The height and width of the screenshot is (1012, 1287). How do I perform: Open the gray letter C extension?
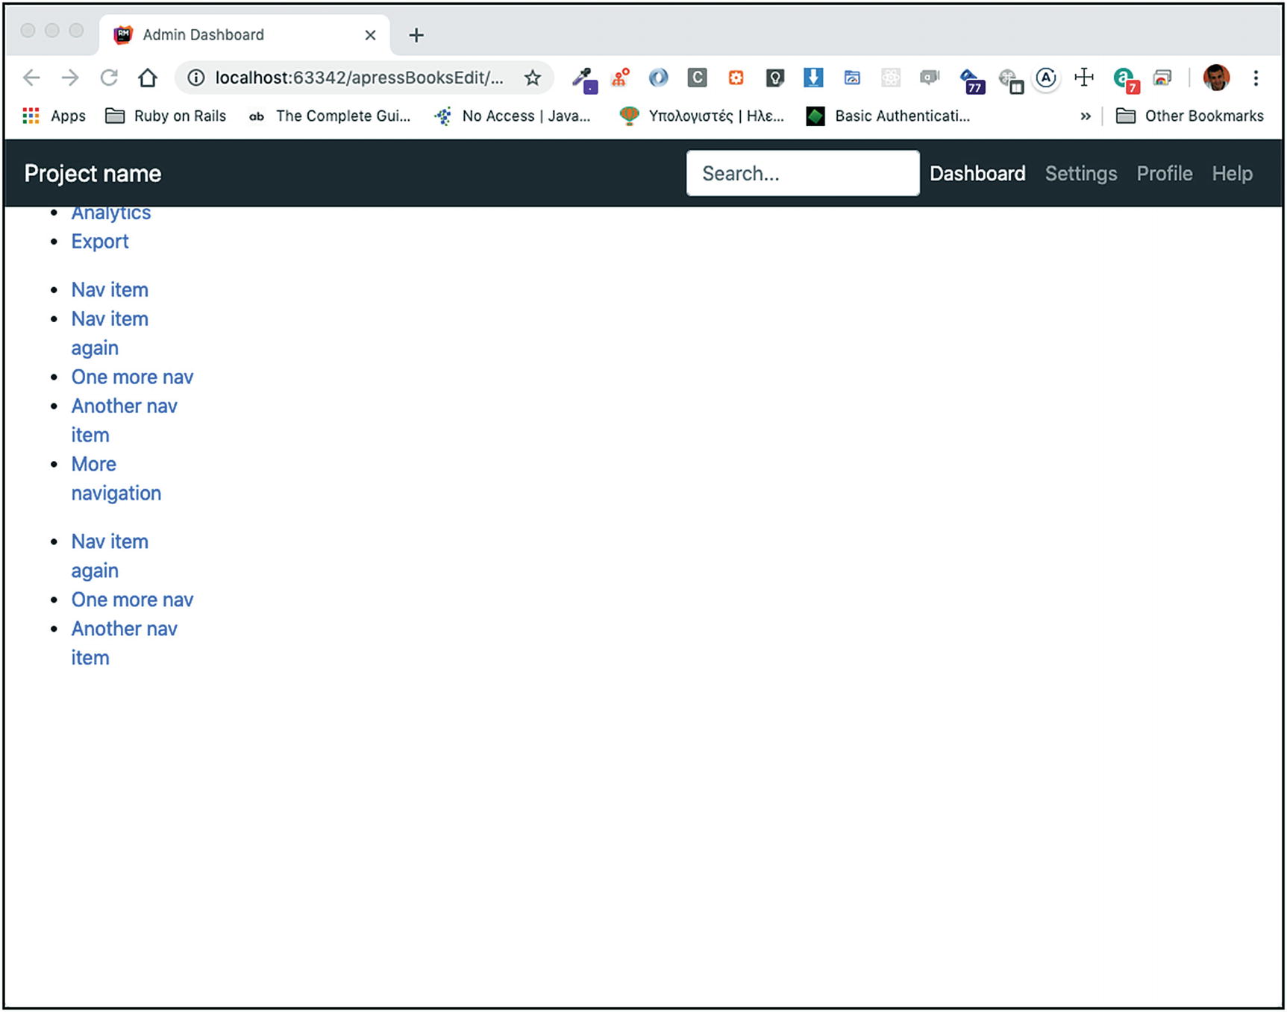pos(697,78)
